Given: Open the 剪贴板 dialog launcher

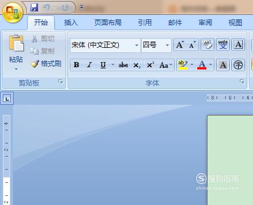Looking at the screenshot, I should point(61,81).
